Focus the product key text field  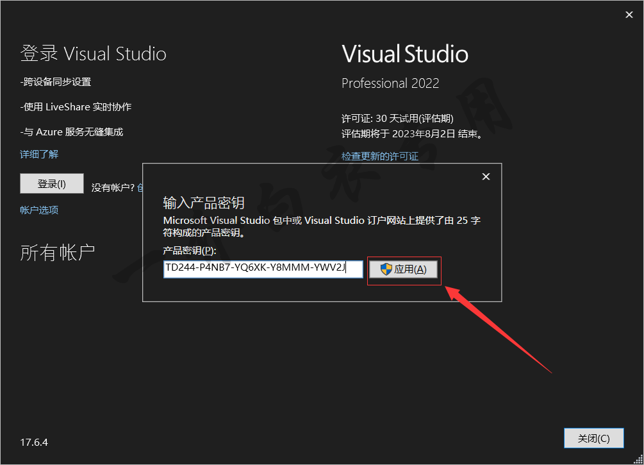263,269
